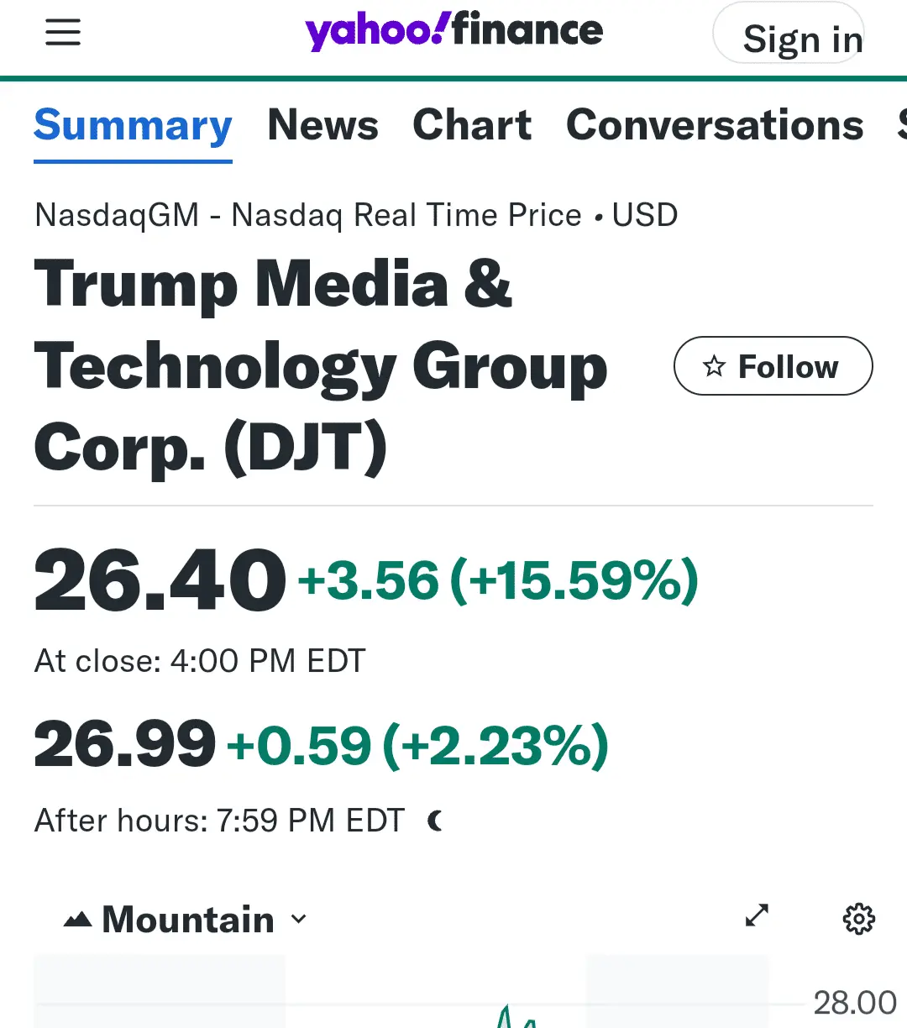The image size is (907, 1028).
Task: Click the chevron next to Mountain
Action: tap(298, 919)
